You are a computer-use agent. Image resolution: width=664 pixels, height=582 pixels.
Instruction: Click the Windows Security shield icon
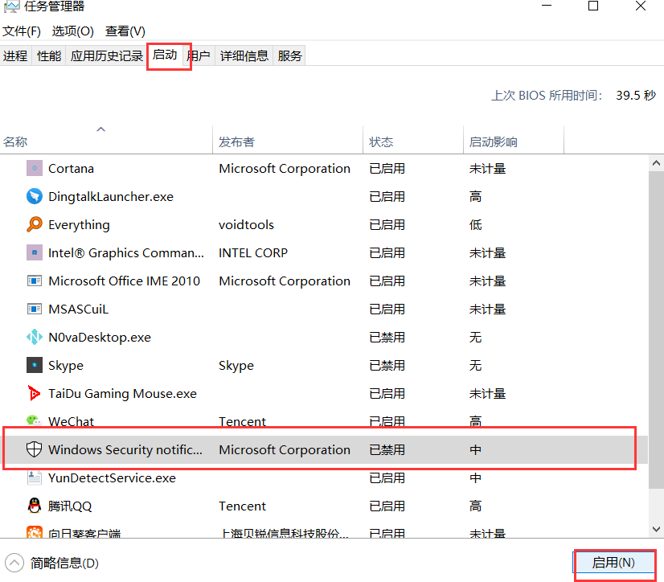coord(34,450)
